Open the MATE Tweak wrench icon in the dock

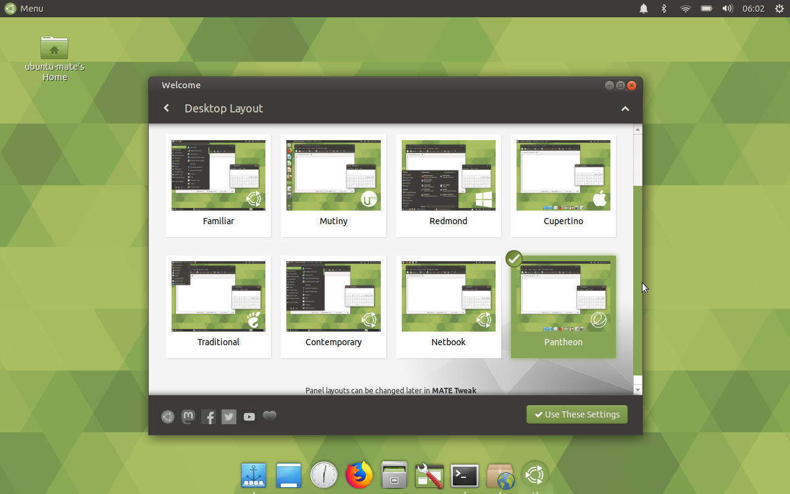430,475
